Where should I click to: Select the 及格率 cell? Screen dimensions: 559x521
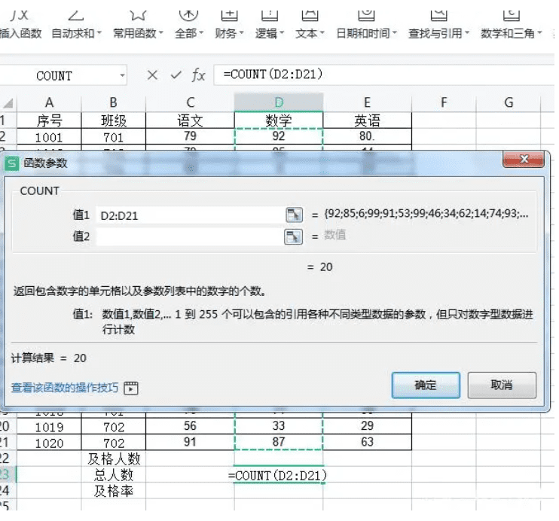113,491
